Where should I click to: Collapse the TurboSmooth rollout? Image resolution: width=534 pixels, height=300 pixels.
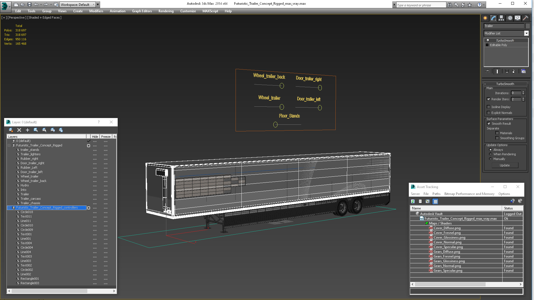pos(485,84)
